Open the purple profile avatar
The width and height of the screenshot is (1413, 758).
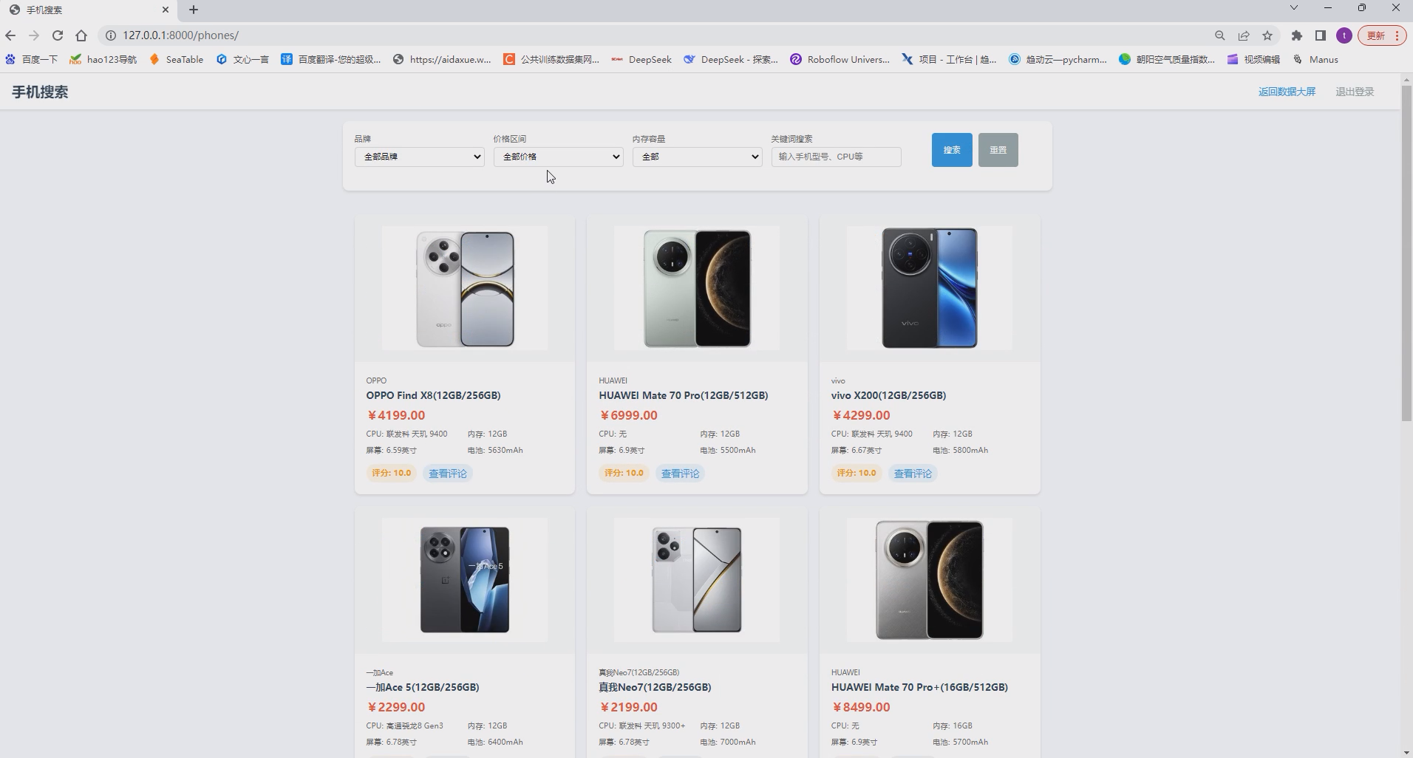(x=1344, y=35)
